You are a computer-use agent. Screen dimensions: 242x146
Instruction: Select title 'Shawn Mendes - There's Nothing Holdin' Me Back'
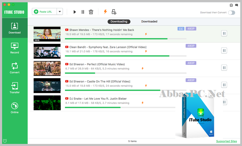pyautogui.click(x=102, y=30)
